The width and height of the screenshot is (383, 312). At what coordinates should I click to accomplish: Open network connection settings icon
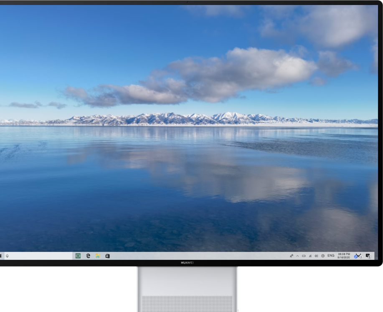click(x=310, y=256)
